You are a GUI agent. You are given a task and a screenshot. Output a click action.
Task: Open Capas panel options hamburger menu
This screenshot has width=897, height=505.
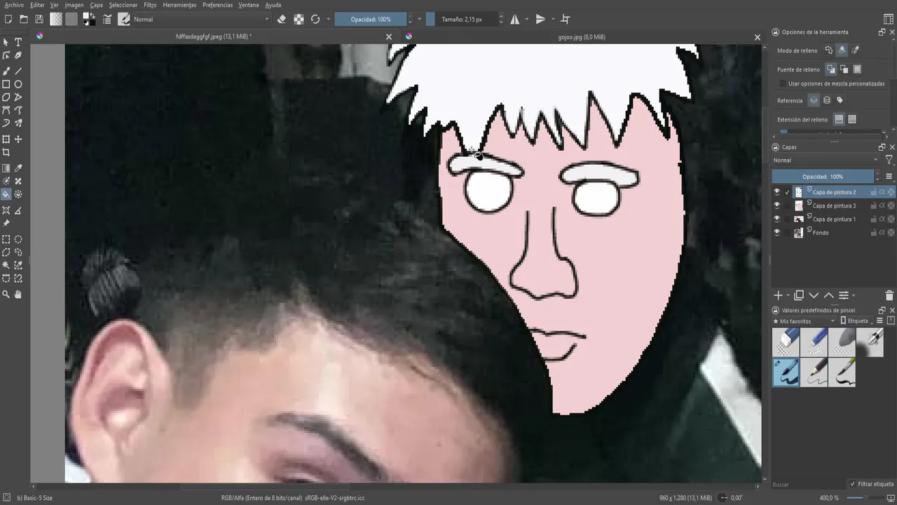(889, 177)
